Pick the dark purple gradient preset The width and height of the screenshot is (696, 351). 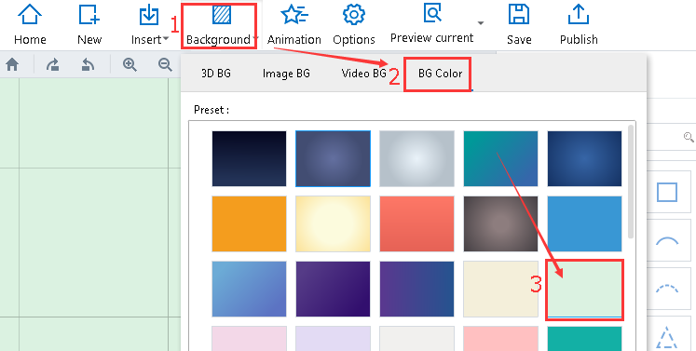tap(333, 289)
